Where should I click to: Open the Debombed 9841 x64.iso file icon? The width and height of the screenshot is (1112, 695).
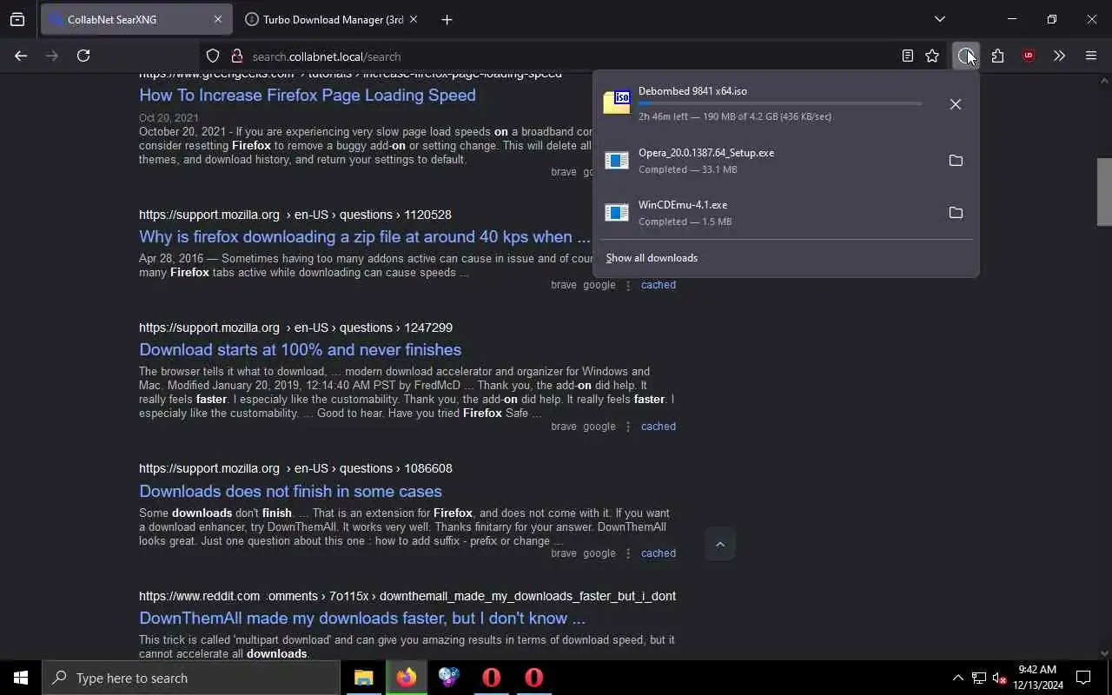pos(617,103)
